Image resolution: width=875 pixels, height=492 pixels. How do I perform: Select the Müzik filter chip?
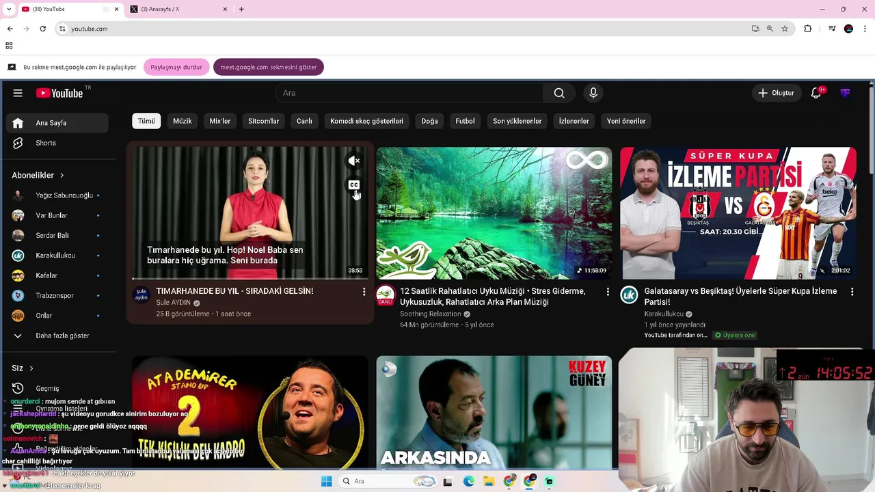[x=183, y=121]
